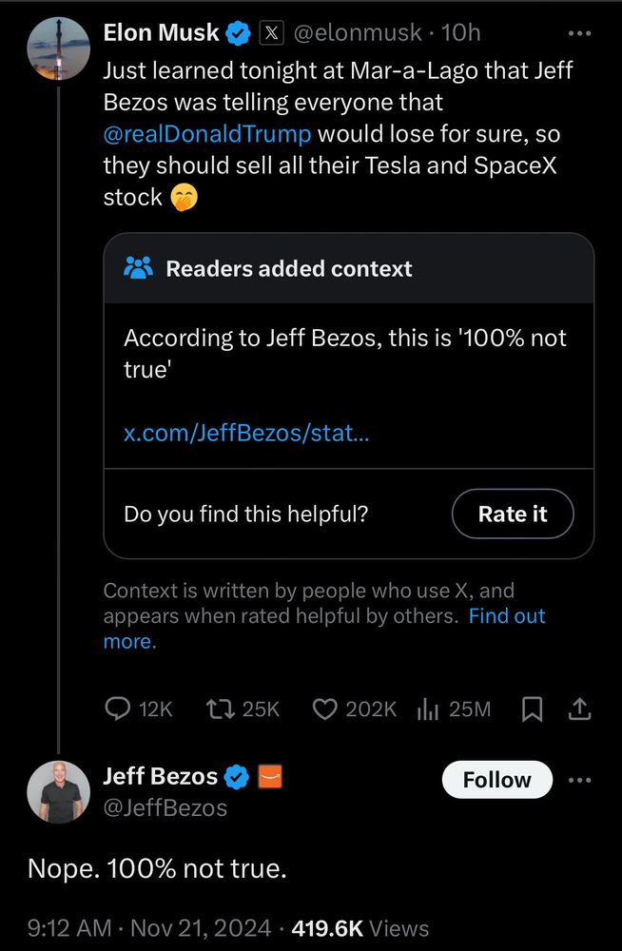The image size is (622, 951).
Task: Click Jeff Bezos's verified checkmark
Action: (238, 777)
